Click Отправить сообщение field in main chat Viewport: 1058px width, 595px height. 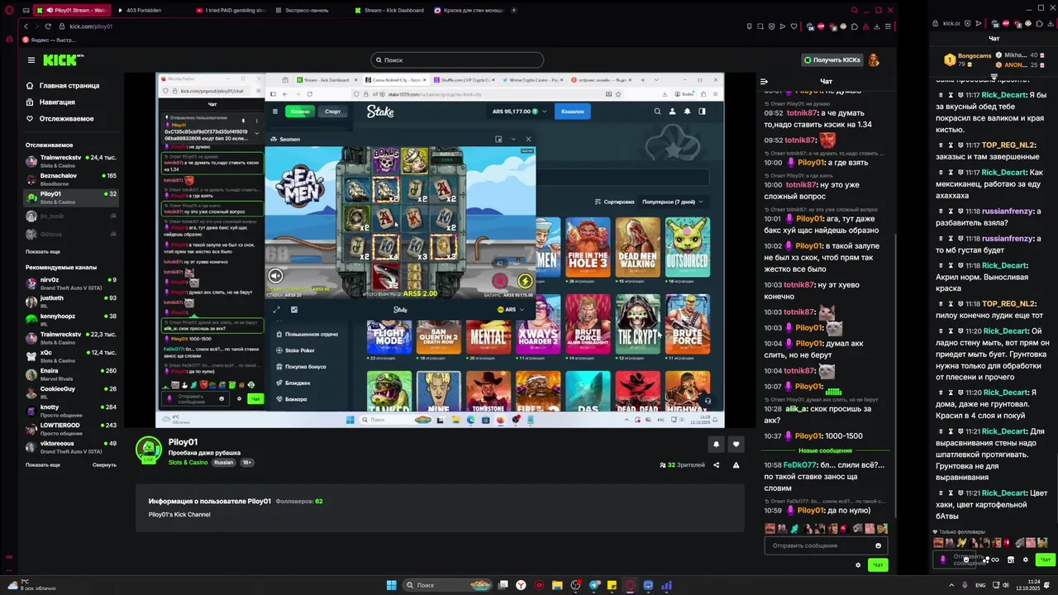click(x=825, y=545)
